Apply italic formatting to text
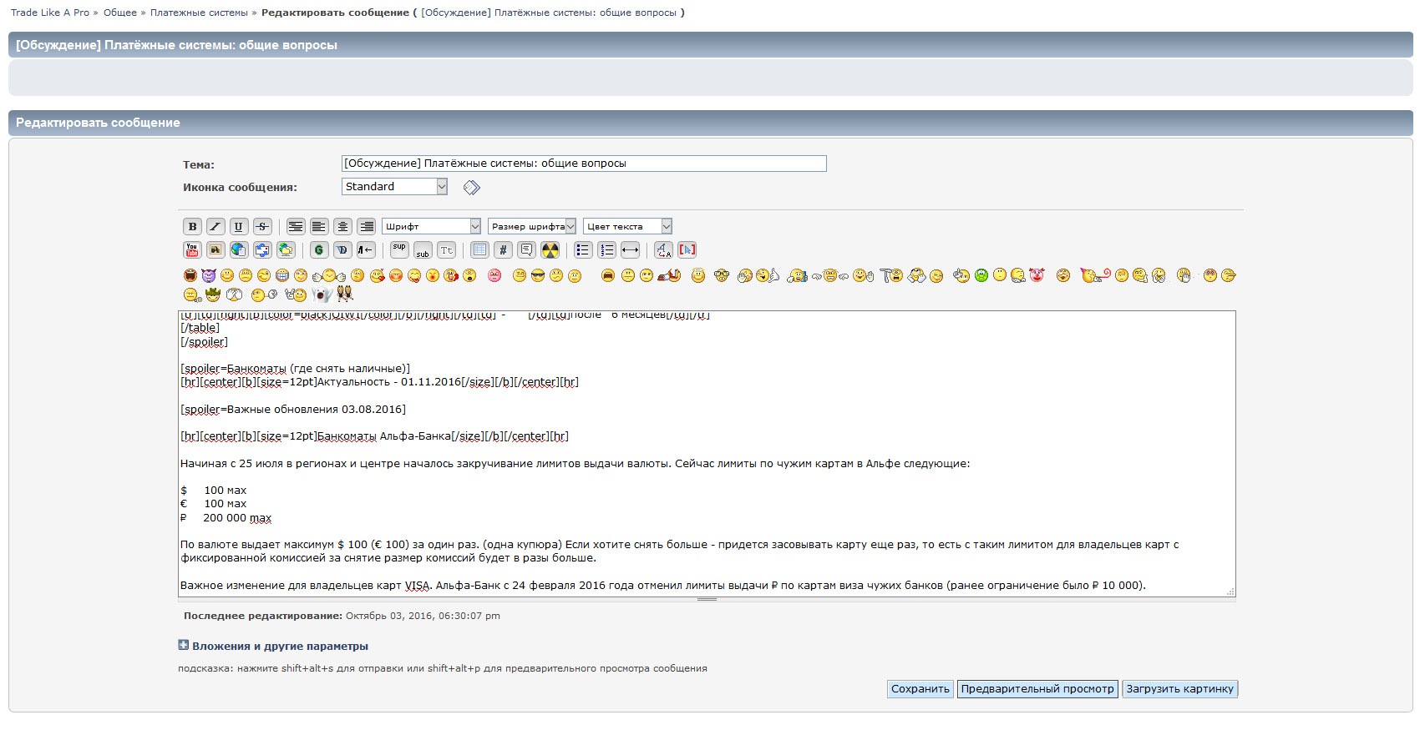 [216, 226]
